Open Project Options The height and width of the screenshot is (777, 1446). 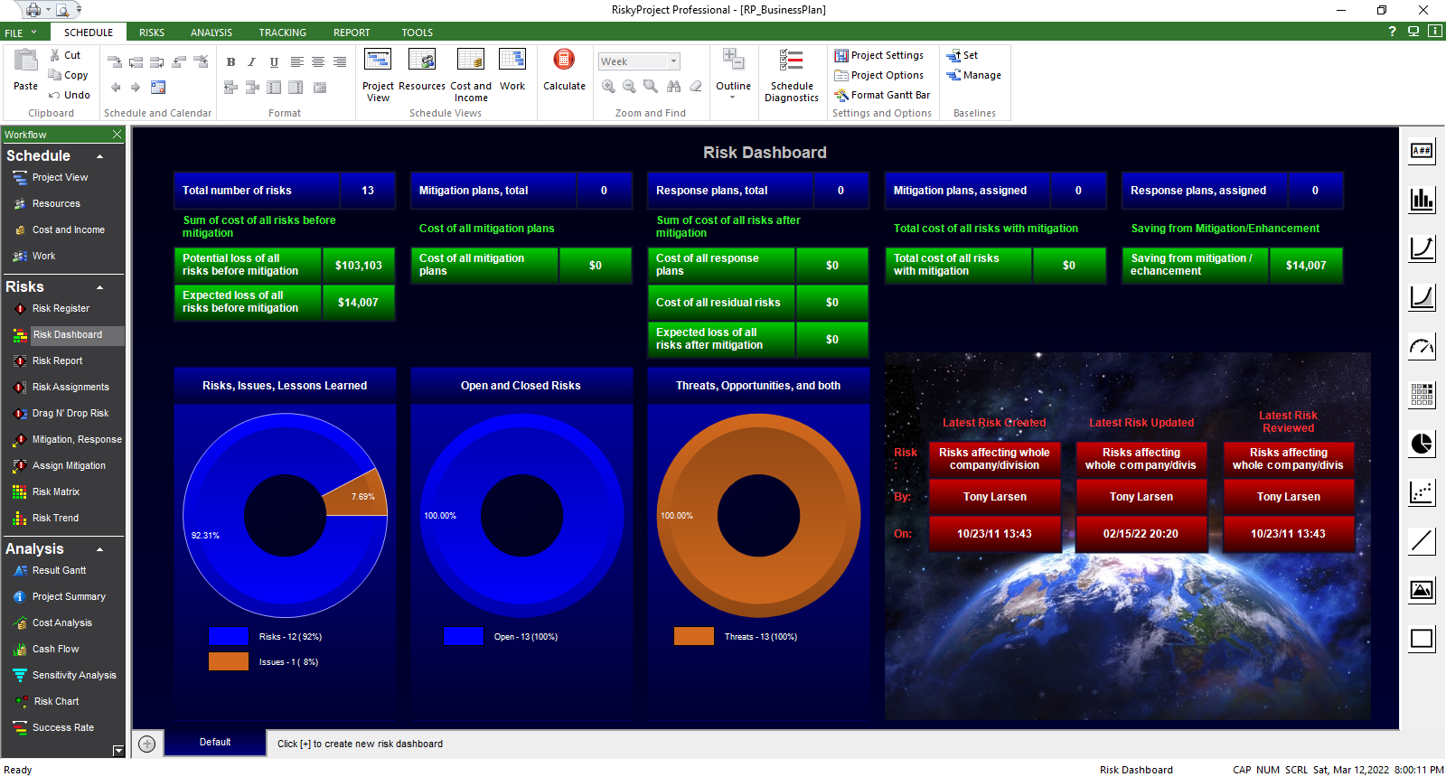click(879, 75)
